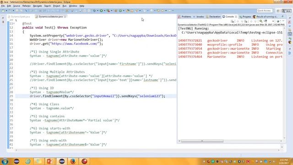Click the Pin Console icon

261,21
